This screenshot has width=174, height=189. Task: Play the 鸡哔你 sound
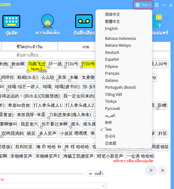coord(7,78)
